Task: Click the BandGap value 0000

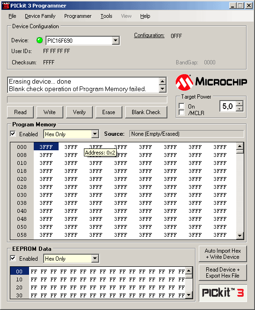Action: tap(210, 62)
